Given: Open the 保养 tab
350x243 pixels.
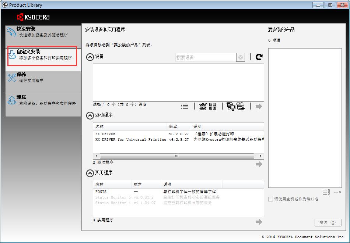Looking at the screenshot, I should point(43,78).
